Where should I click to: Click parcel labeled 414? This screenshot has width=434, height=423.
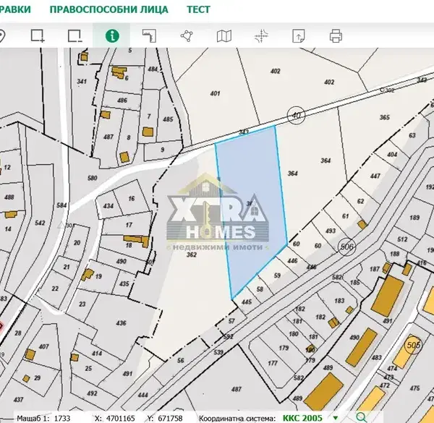97,354
